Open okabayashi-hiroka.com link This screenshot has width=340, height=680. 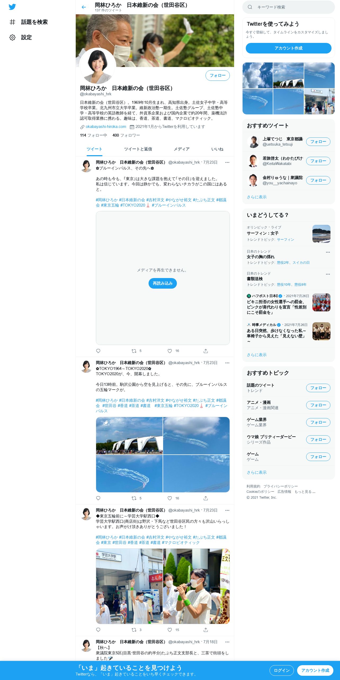pos(106,127)
